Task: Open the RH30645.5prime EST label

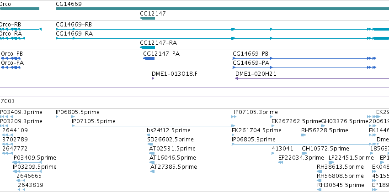Action: tap(341, 185)
